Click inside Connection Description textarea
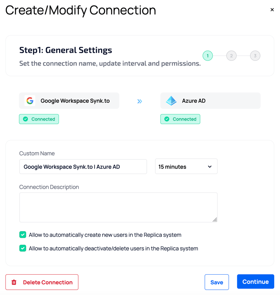Screen dimensions: 280x295 tap(118, 207)
